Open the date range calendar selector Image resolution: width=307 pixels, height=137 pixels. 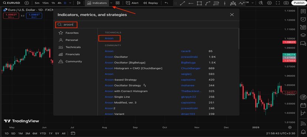click(73, 133)
